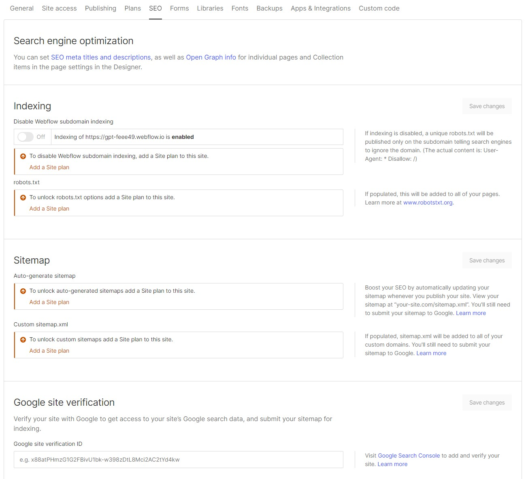Click the orange alert icon in subdomain indexing warning
The height and width of the screenshot is (479, 526).
tap(23, 155)
